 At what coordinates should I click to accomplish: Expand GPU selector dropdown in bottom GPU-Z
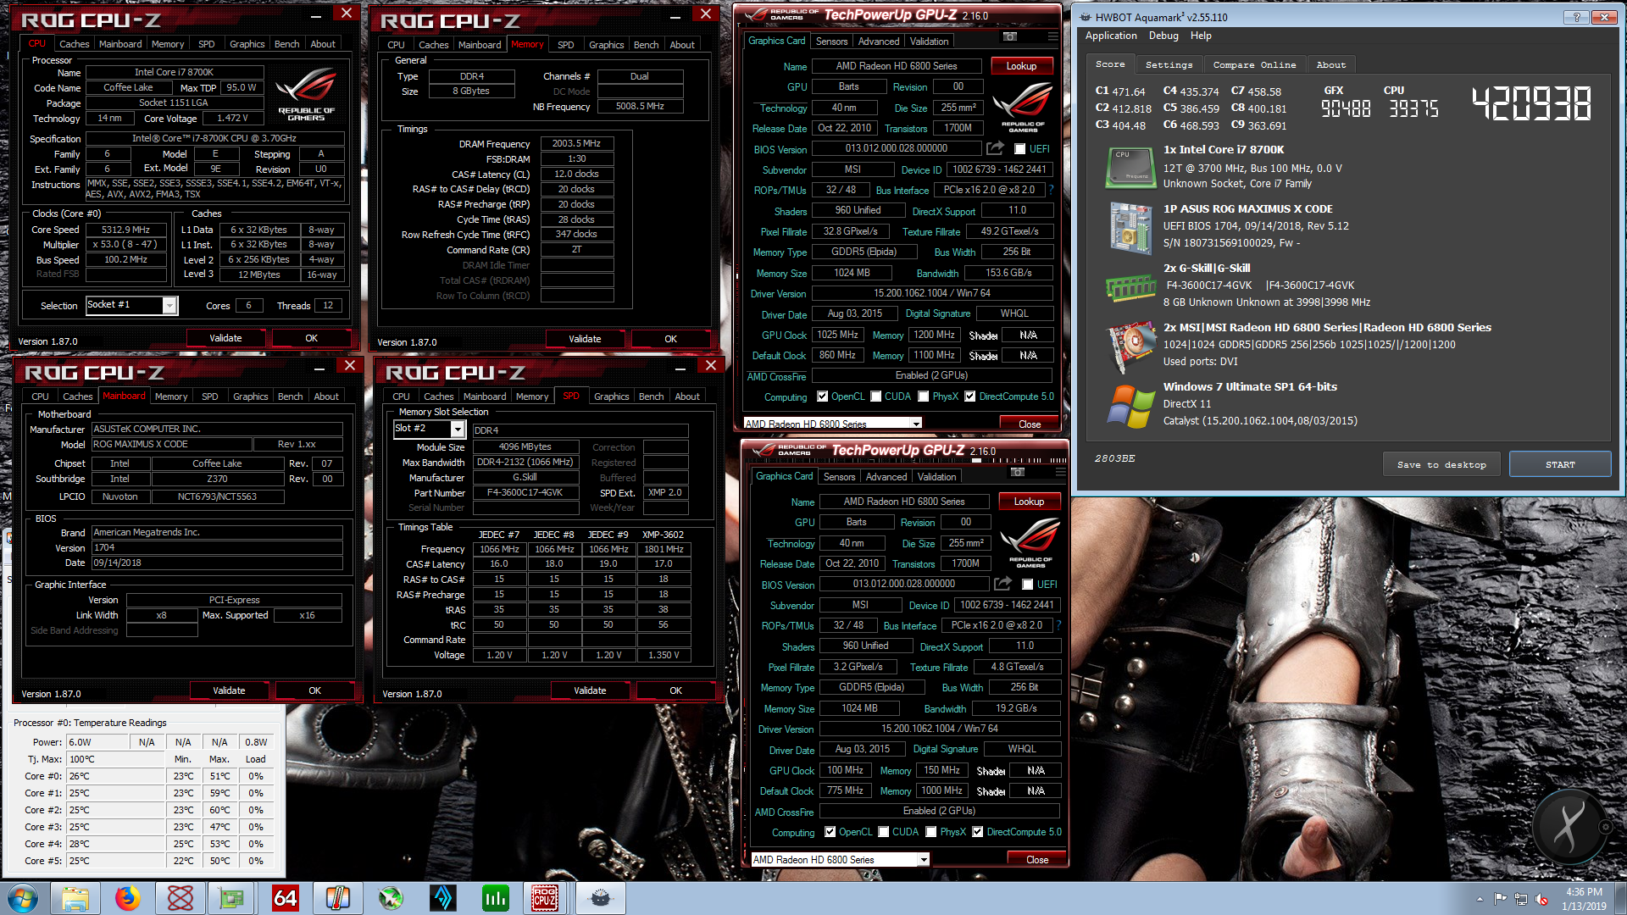[x=924, y=859]
